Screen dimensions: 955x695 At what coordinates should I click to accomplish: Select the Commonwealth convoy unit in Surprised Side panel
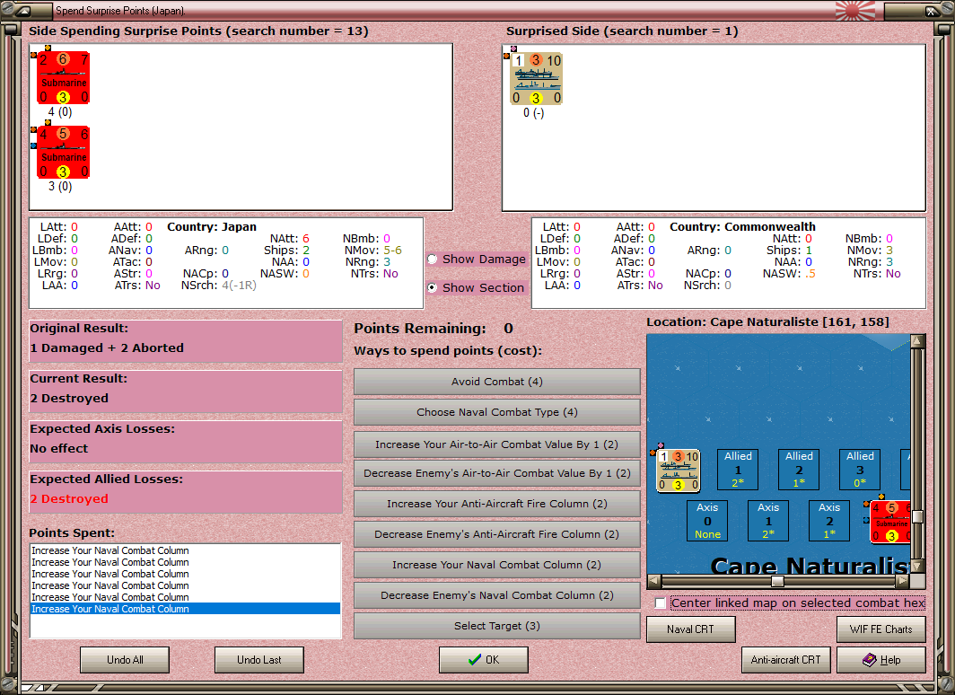(536, 79)
